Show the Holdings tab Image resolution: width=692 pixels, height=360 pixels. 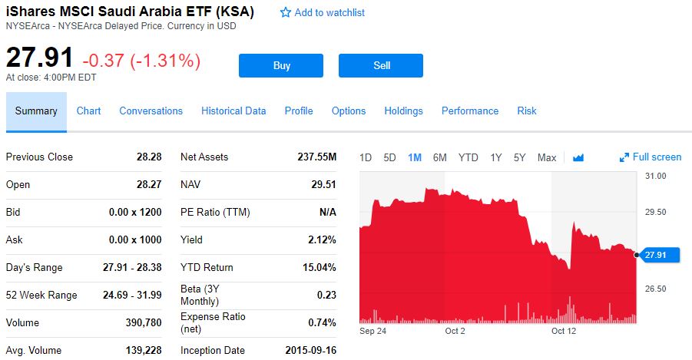[x=403, y=111]
